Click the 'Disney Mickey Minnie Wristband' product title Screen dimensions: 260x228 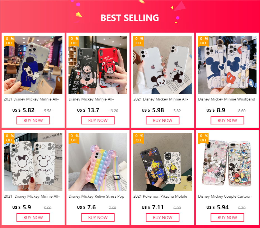click(x=227, y=99)
